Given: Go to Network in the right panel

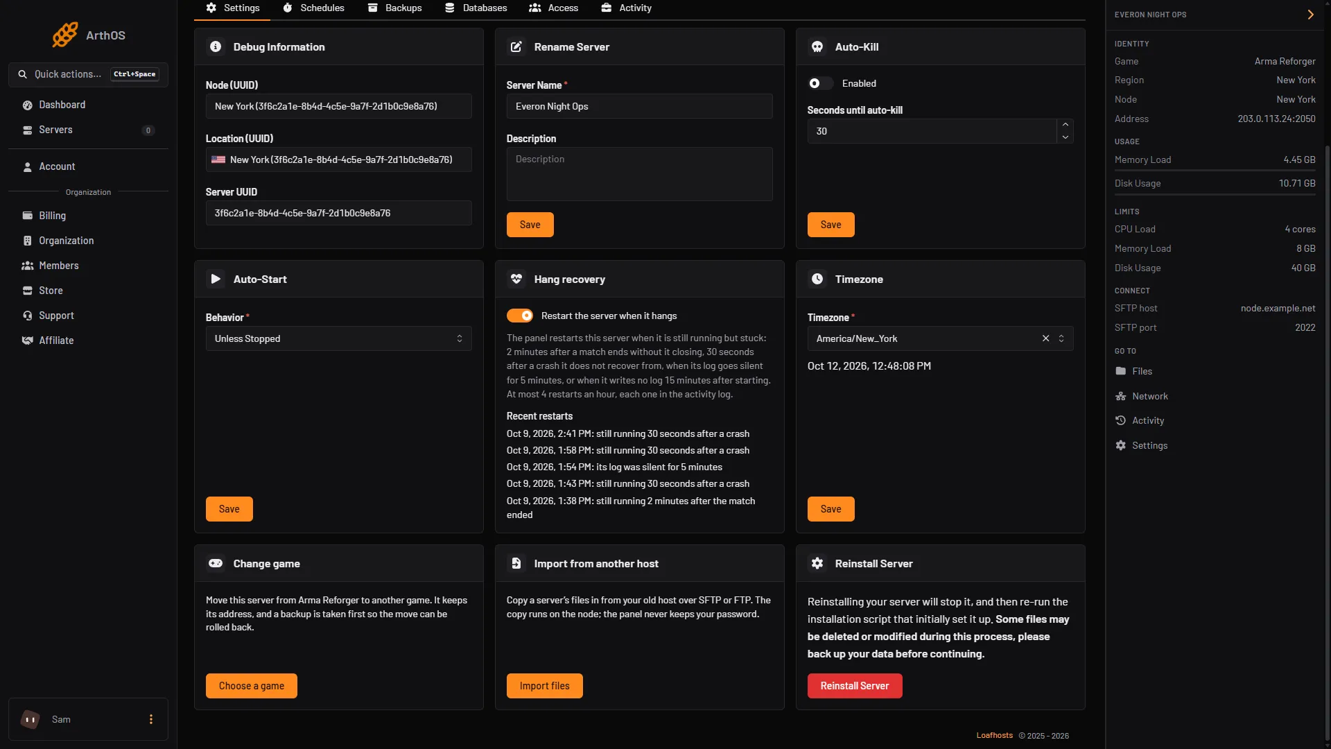Looking at the screenshot, I should point(1141,396).
